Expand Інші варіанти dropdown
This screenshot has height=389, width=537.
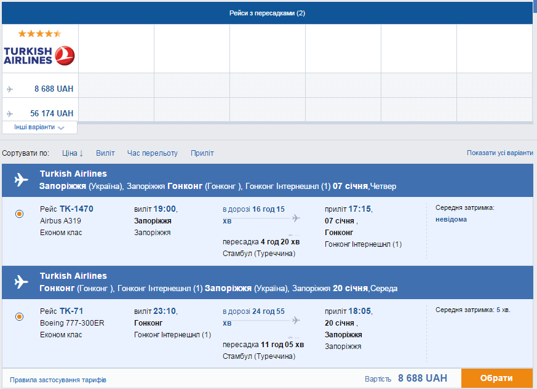[x=39, y=127]
